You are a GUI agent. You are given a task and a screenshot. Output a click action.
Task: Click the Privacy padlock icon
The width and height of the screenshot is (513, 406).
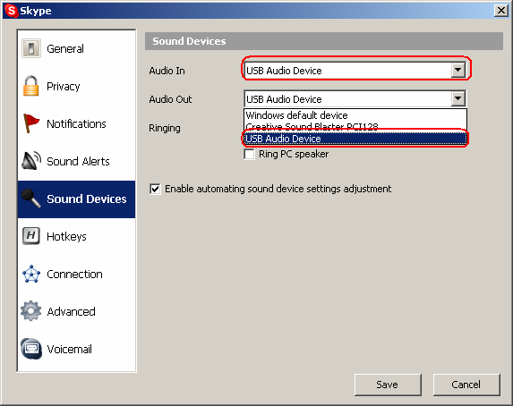(x=30, y=86)
